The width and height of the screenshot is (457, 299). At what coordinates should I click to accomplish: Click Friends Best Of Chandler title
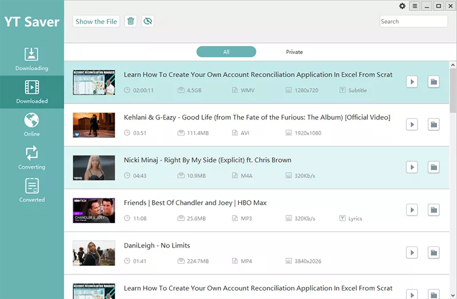pos(195,203)
